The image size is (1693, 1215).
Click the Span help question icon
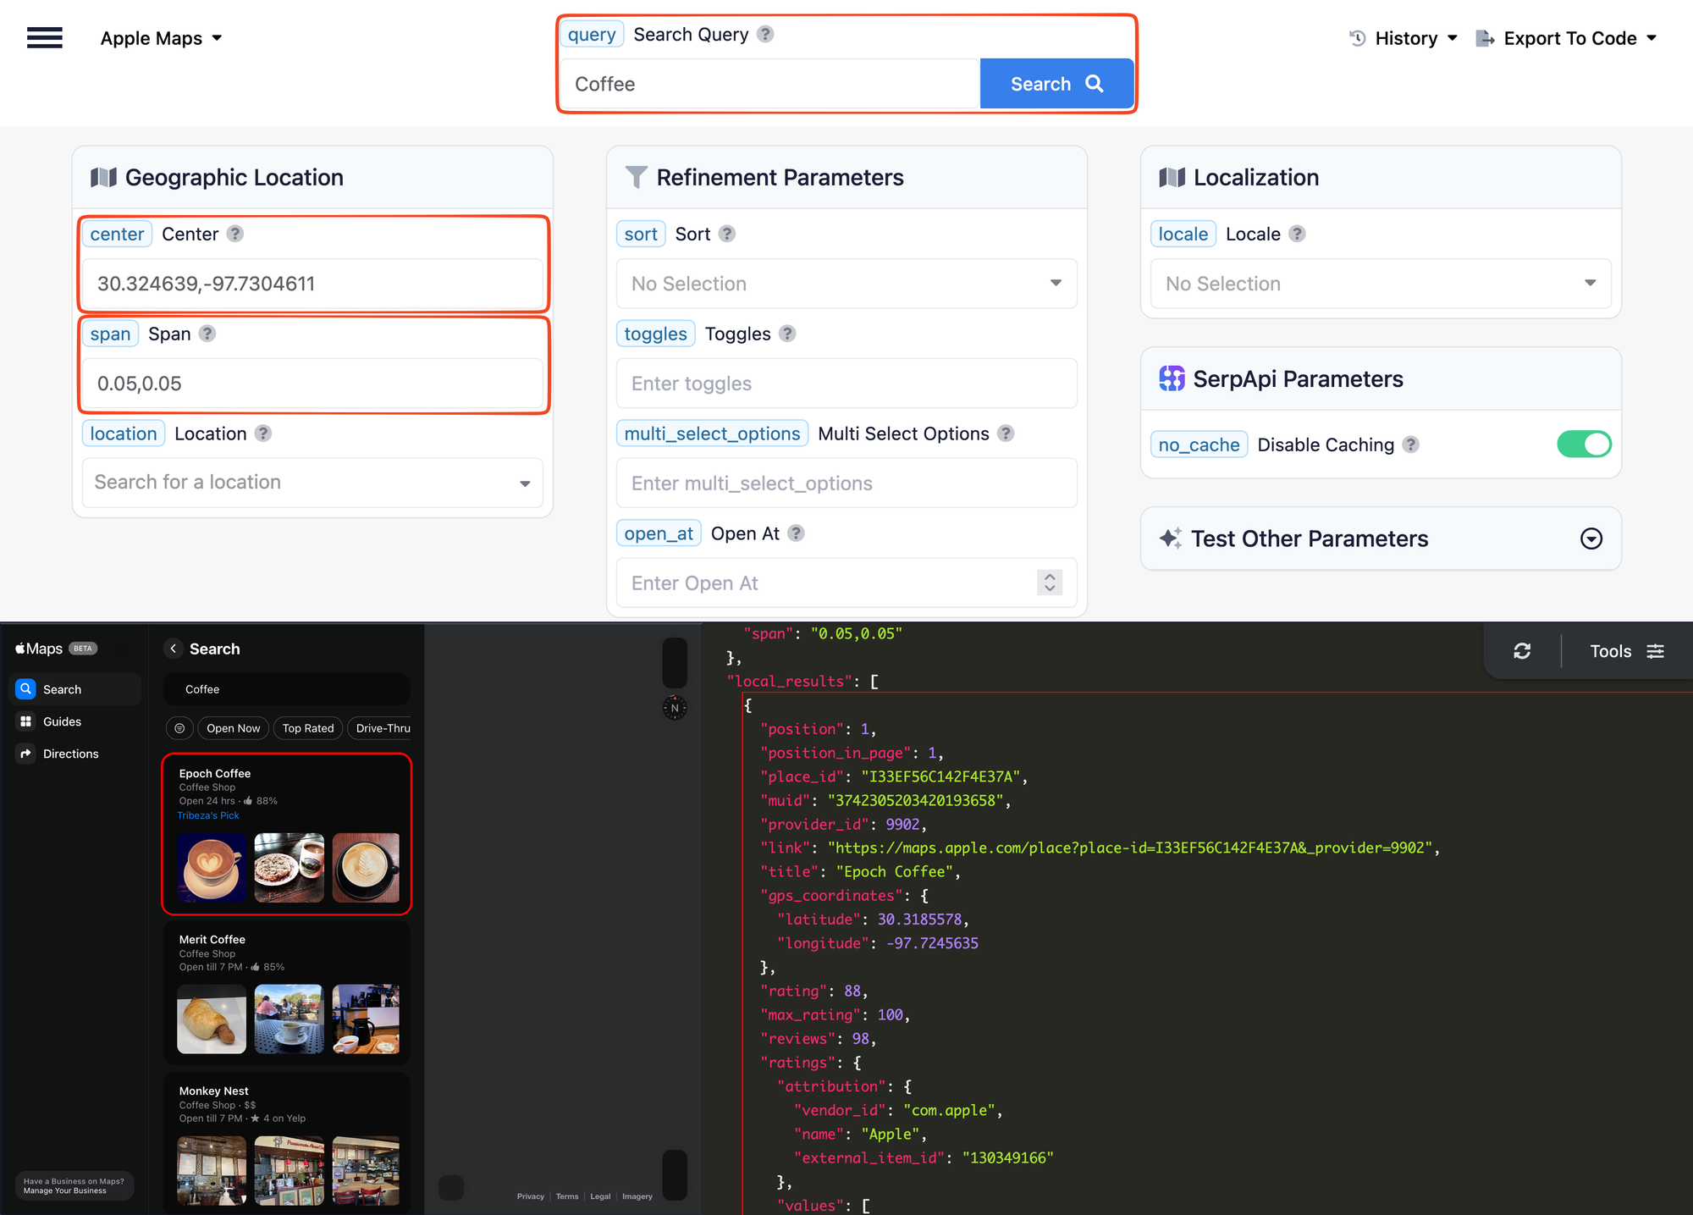click(x=207, y=334)
